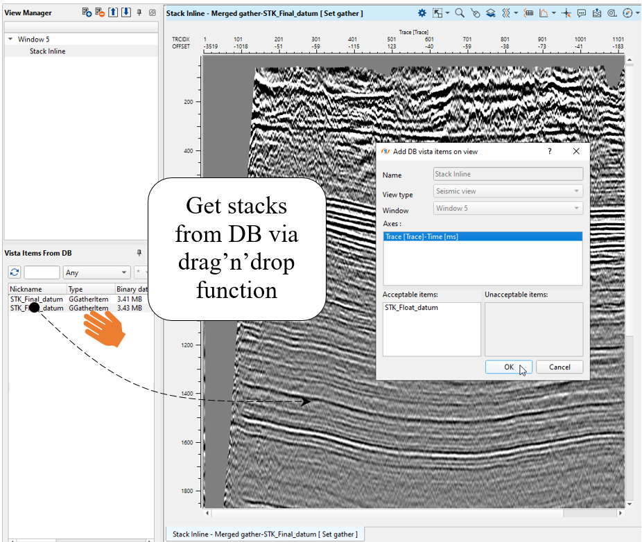
Task: Pin the View Manager panel
Action: pos(139,12)
